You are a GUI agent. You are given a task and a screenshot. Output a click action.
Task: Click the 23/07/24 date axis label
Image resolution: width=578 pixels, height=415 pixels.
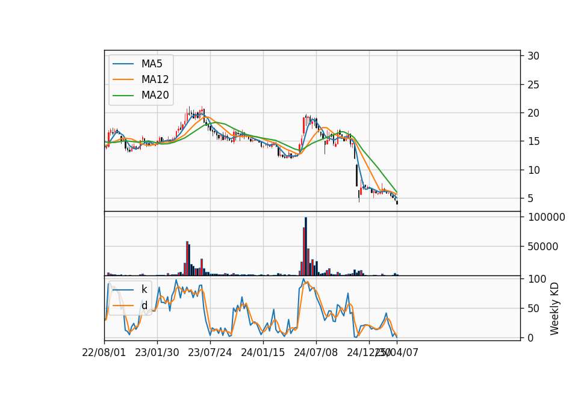(x=210, y=352)
